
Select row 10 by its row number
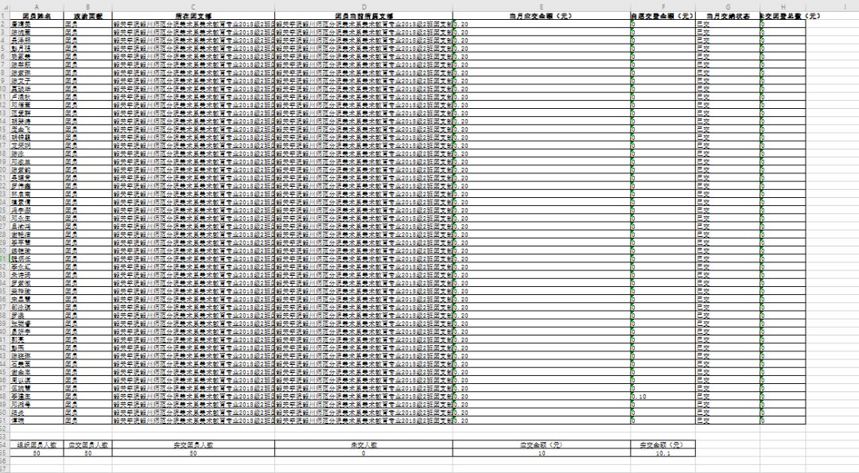coord(5,89)
